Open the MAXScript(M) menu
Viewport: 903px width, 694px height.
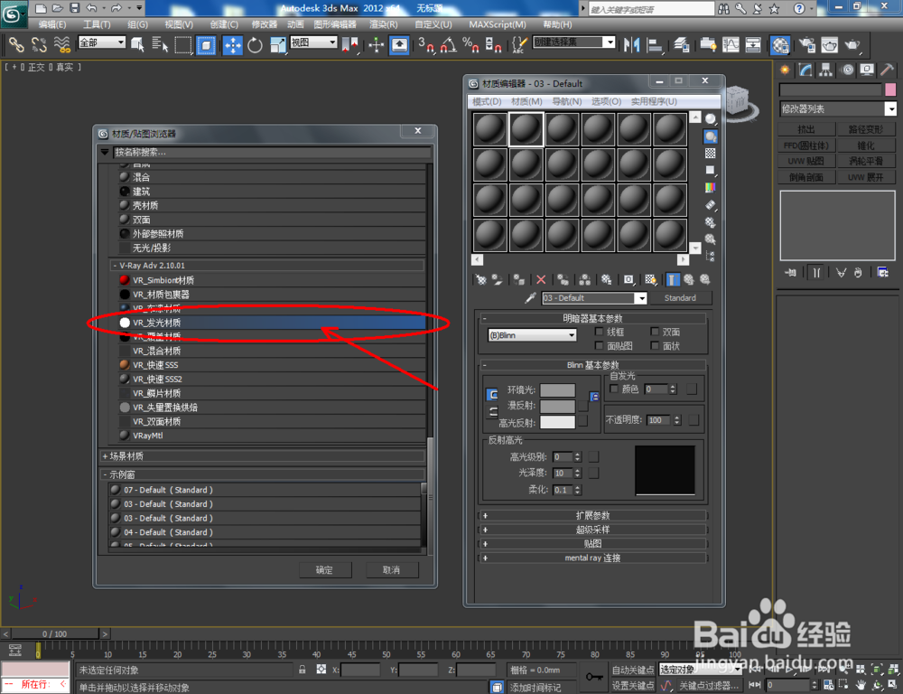point(498,24)
